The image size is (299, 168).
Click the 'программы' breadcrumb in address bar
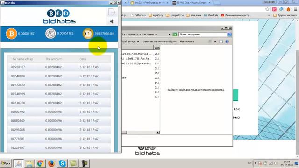tap(148, 34)
